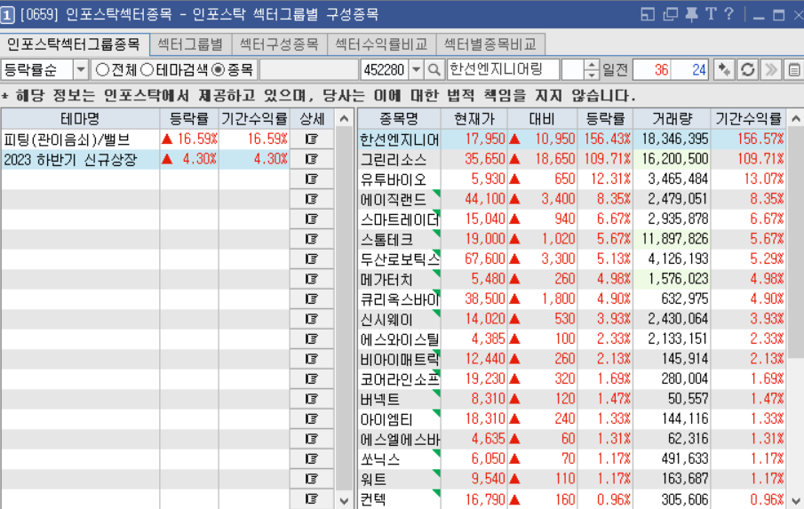Screen dimensions: 804x509
Task: Select the 유투바이오 stock row
Action: [x=572, y=179]
